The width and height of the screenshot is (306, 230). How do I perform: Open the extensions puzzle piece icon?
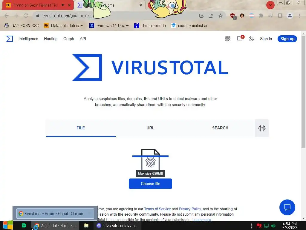point(261,16)
